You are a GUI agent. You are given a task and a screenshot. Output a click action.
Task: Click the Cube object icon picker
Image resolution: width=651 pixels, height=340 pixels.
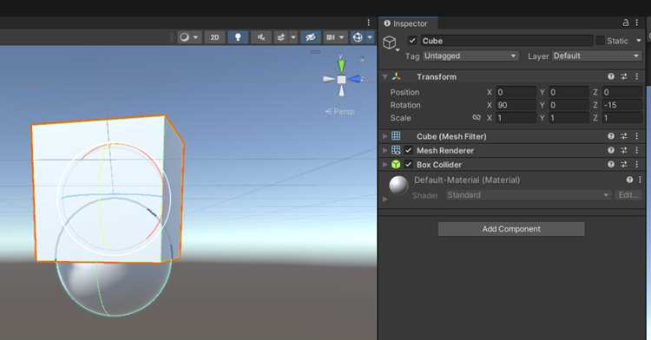[x=390, y=42]
